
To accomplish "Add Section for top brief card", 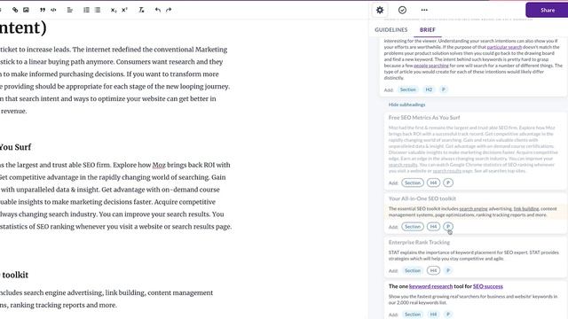I will click(x=408, y=89).
